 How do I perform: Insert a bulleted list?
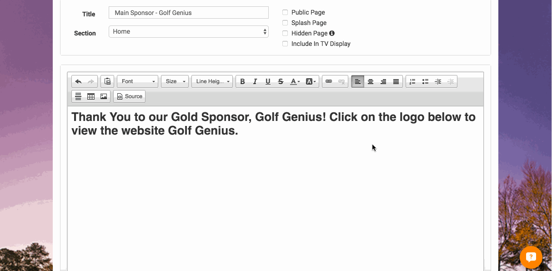(425, 81)
